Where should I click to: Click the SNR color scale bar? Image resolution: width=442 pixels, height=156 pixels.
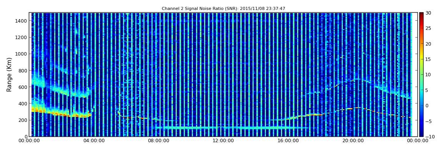[x=421, y=74]
